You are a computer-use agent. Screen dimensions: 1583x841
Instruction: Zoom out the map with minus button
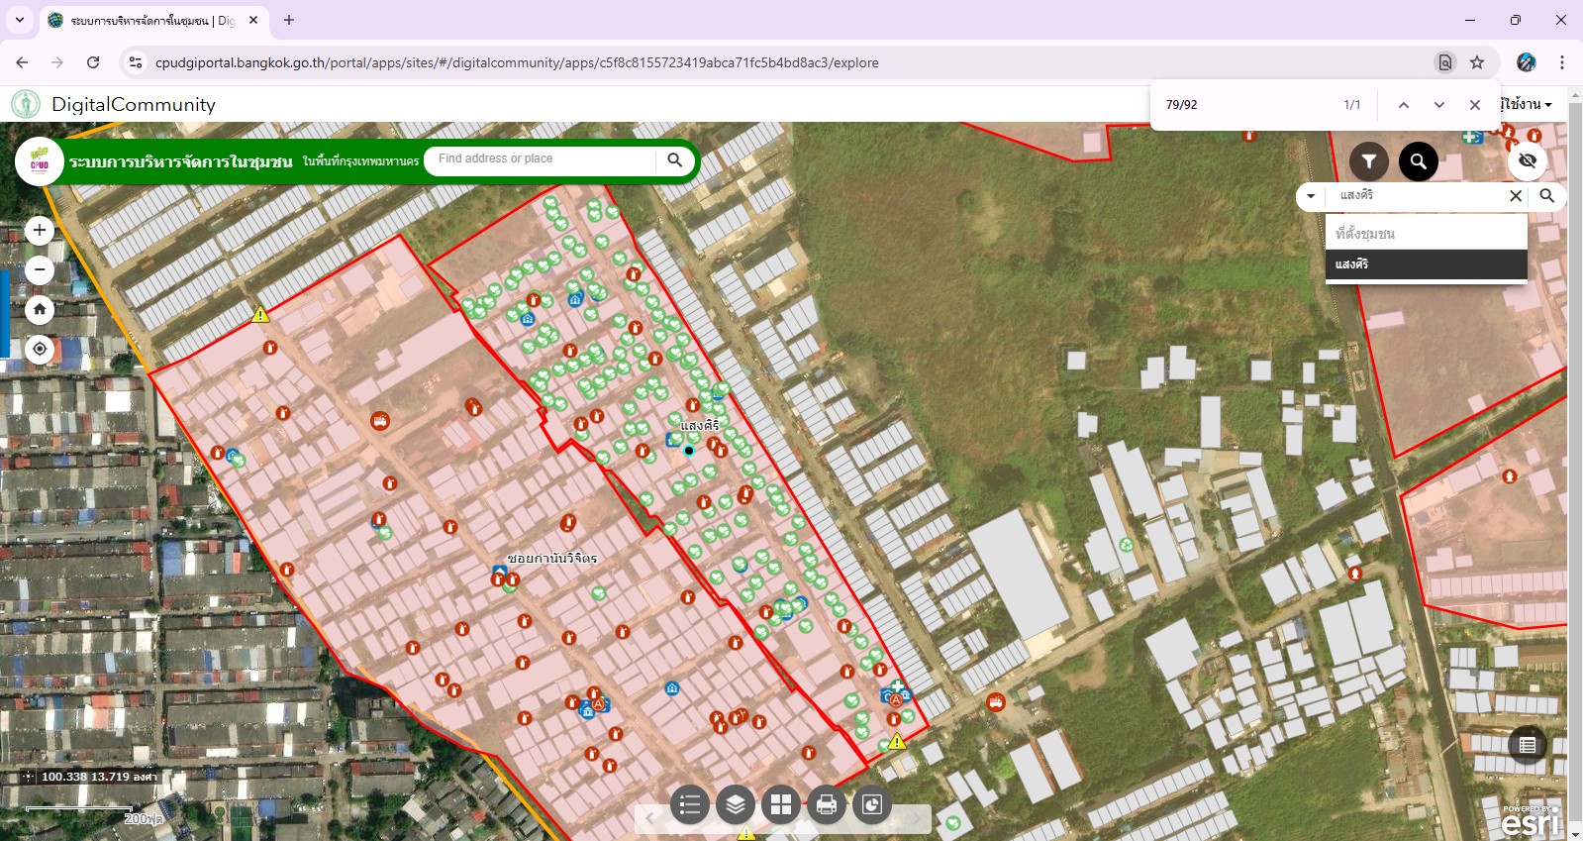40,269
